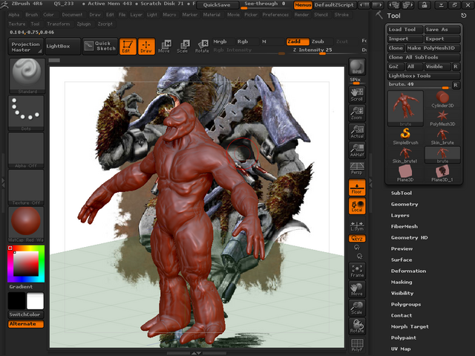Open Quick Sketch
This screenshot has width=475, height=356.
pos(99,46)
